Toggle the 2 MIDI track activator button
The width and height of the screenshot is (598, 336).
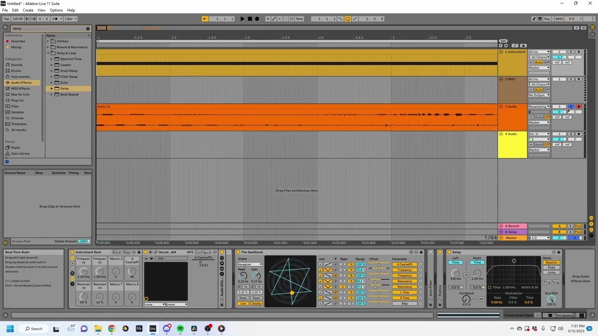click(559, 79)
